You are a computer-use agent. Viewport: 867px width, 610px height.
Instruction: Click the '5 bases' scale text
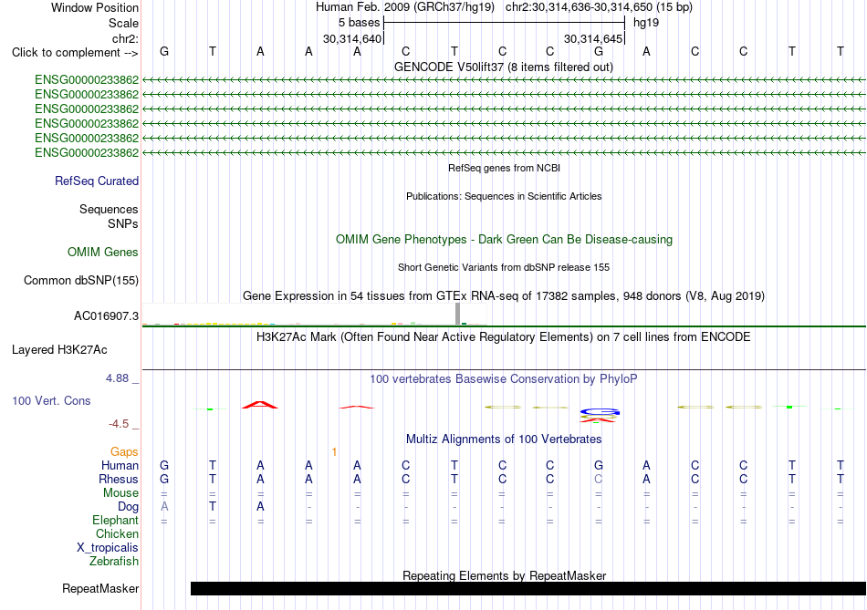click(x=359, y=23)
